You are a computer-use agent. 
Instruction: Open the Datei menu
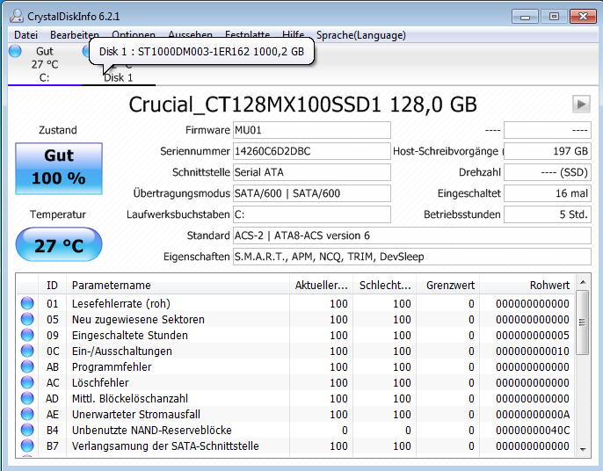pyautogui.click(x=25, y=35)
